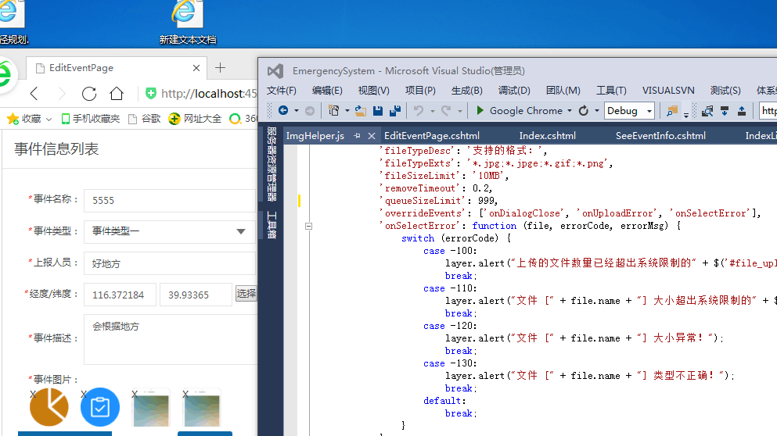This screenshot has width=777, height=436.
Task: Click the browser back arrow
Action: pos(34,94)
